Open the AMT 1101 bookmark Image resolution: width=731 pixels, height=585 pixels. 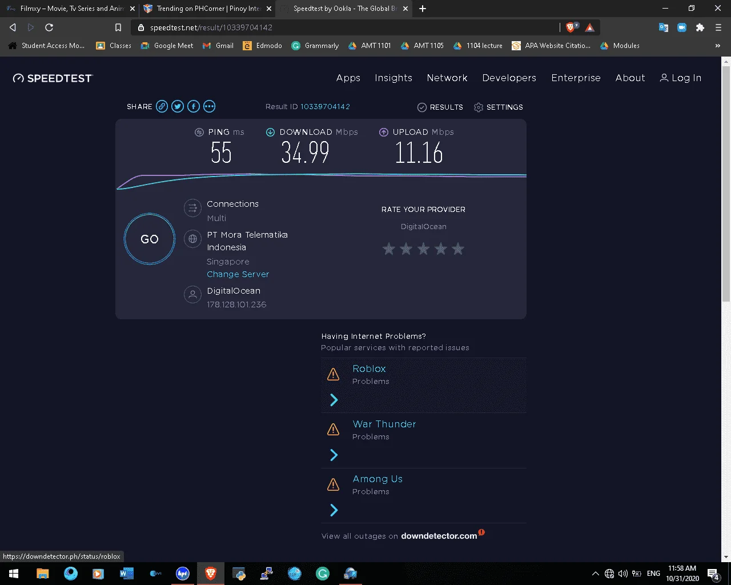369,46
